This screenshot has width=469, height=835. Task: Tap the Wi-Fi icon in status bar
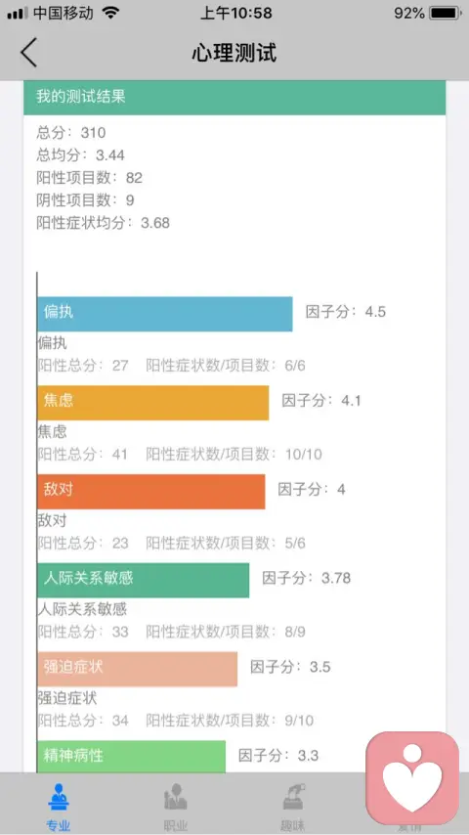pyautogui.click(x=110, y=13)
